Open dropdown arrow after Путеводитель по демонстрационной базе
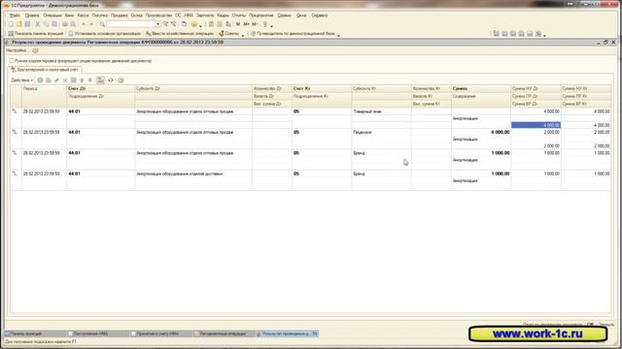Viewport: 622px width, 349px height. [338, 35]
